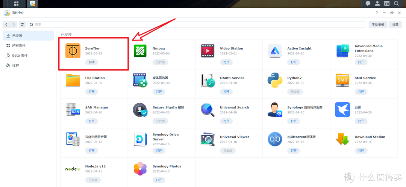Click the 迅雷 bird icon
The height and width of the screenshot is (187, 406).
click(x=342, y=110)
